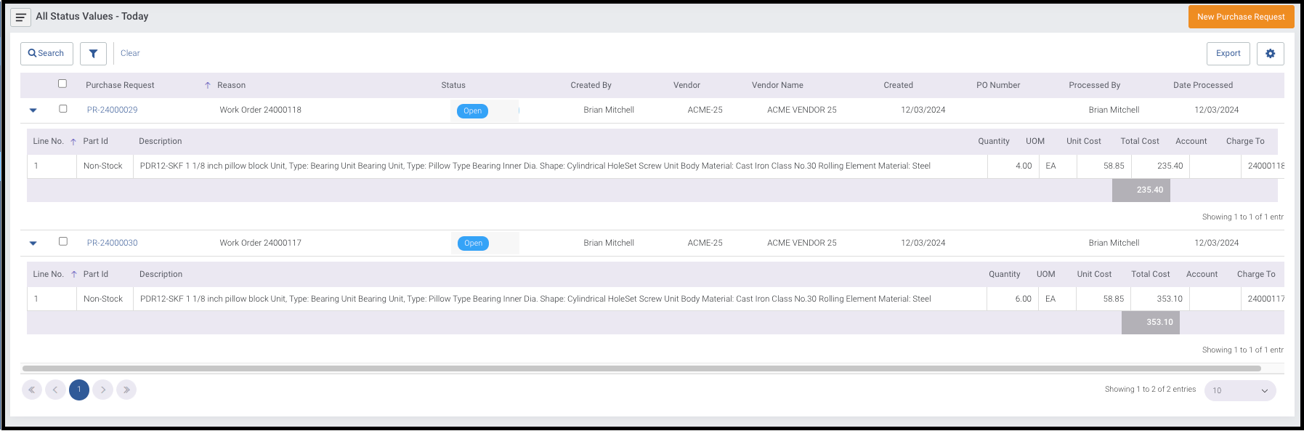
Task: Sort by Date Processed column header
Action: tap(1203, 85)
